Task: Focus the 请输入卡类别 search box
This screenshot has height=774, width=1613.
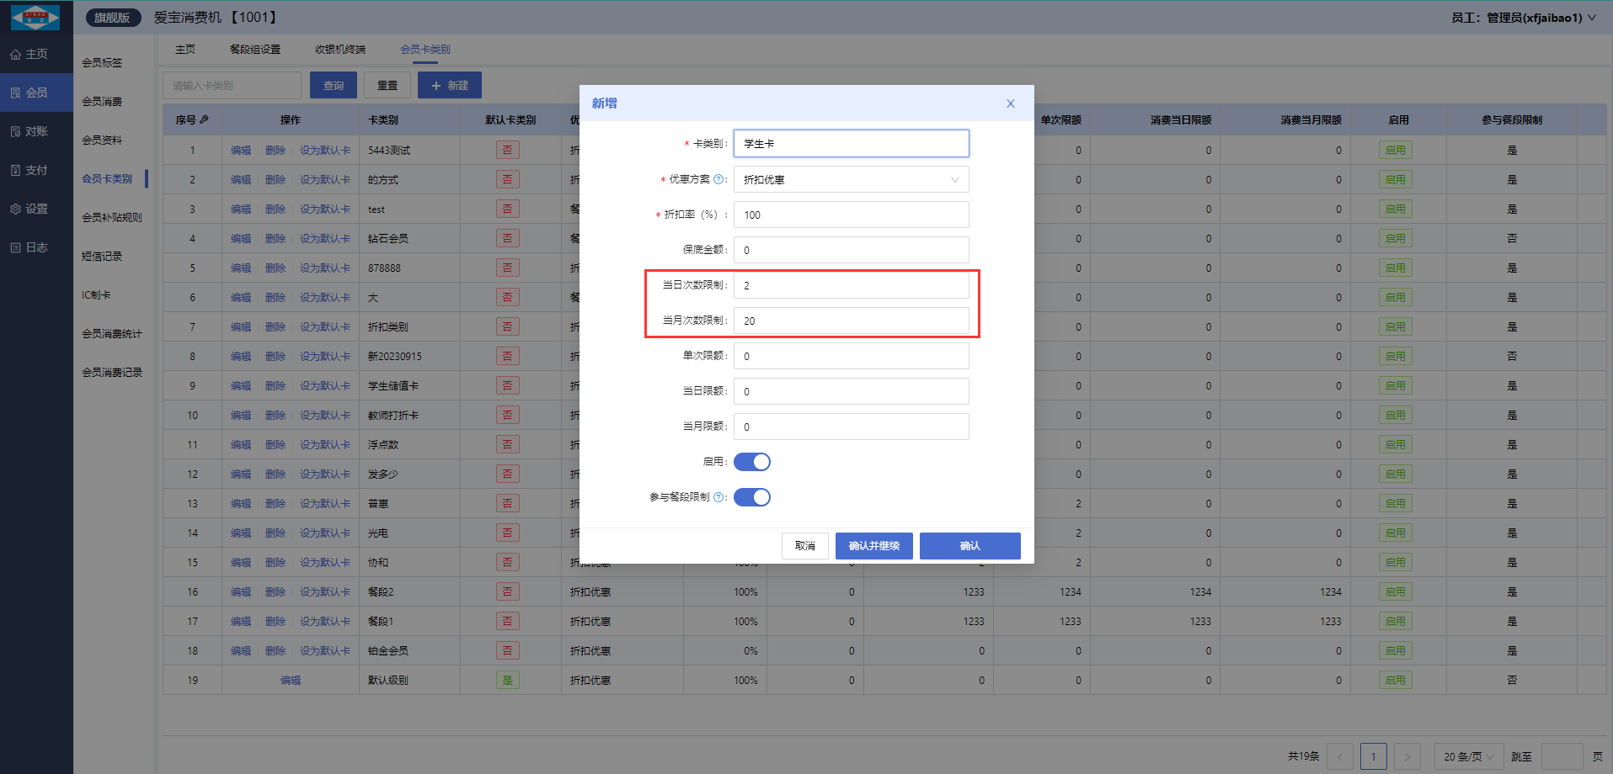Action: (232, 85)
